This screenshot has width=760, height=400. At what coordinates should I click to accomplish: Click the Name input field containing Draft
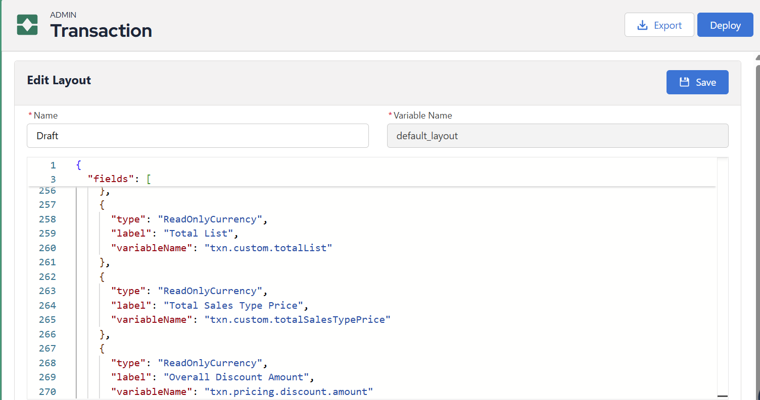(x=198, y=136)
